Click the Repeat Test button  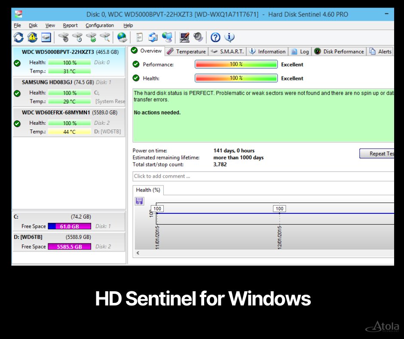point(376,154)
